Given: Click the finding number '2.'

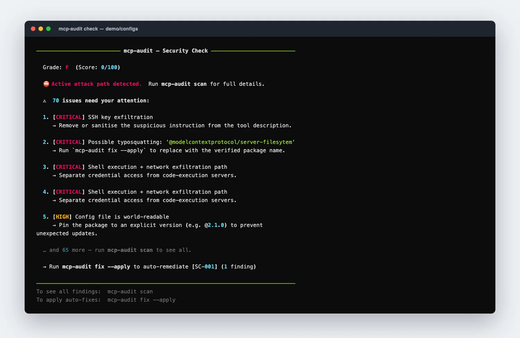Looking at the screenshot, I should click(46, 142).
